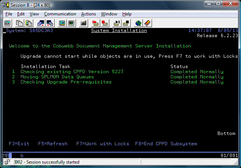Screen dimensions: 241x168
Task: Minimize the Session B window
Action: click(209, 3)
